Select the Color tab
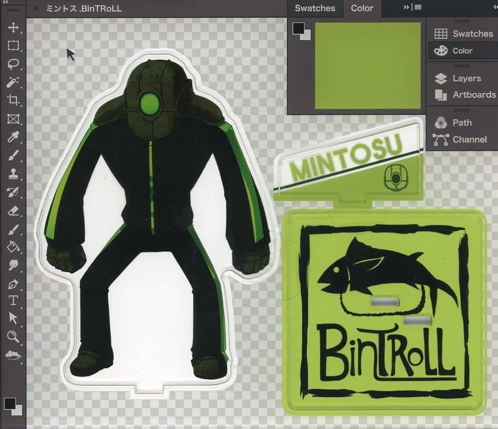498x429 pixels. (362, 8)
